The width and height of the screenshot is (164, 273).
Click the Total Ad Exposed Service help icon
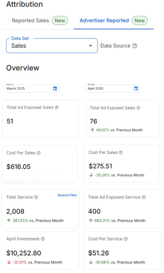click(144, 197)
